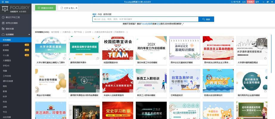The image size is (275, 119).
Task: Open 简约商务风企业宣传模板 thumbnail
Action: click(x=252, y=81)
